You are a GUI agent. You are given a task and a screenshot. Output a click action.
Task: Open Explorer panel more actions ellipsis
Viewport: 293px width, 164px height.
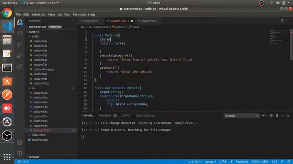(x=72, y=21)
